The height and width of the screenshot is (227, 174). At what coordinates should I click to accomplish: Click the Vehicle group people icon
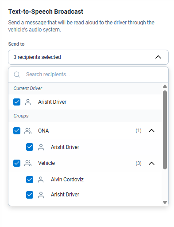tap(28, 163)
